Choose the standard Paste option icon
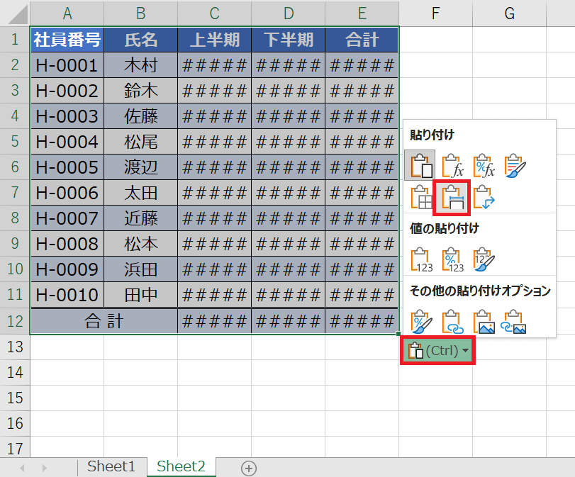 pyautogui.click(x=420, y=165)
